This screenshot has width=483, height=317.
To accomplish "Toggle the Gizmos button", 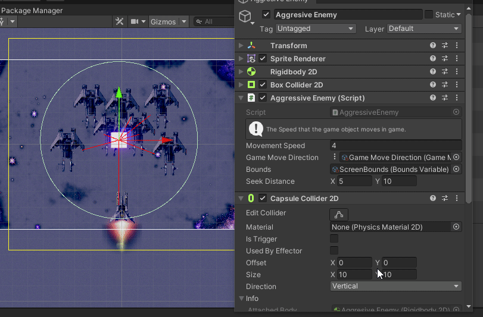I will click(163, 22).
